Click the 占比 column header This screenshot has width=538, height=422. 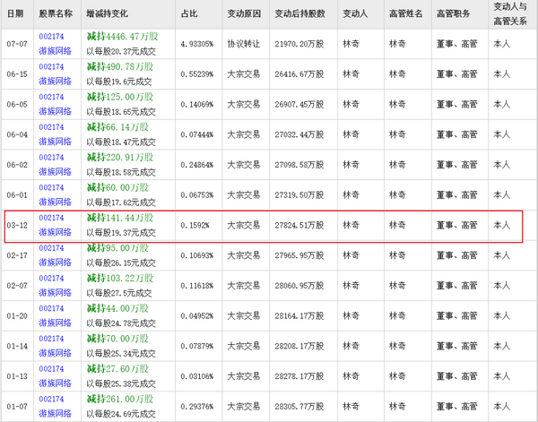pos(189,14)
